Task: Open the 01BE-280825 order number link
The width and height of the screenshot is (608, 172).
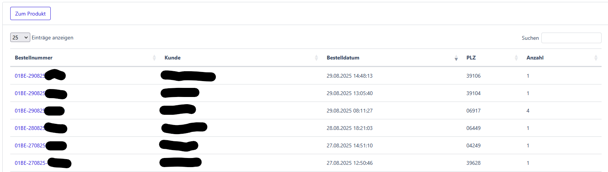Action: coord(30,128)
